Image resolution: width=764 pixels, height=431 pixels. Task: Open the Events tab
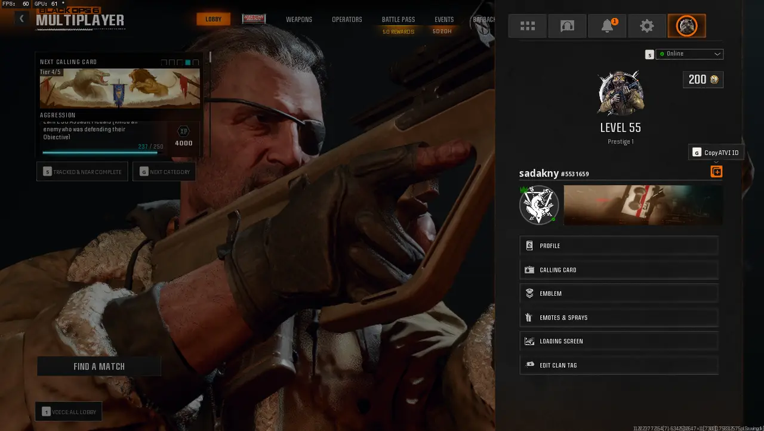(444, 20)
